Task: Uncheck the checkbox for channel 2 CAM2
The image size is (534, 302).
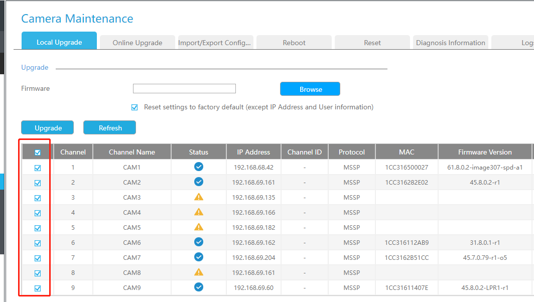Action: pyautogui.click(x=38, y=183)
